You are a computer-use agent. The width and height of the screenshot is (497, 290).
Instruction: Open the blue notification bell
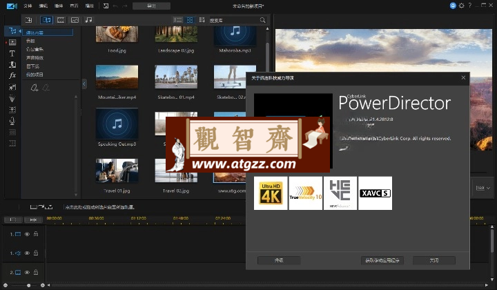click(453, 6)
